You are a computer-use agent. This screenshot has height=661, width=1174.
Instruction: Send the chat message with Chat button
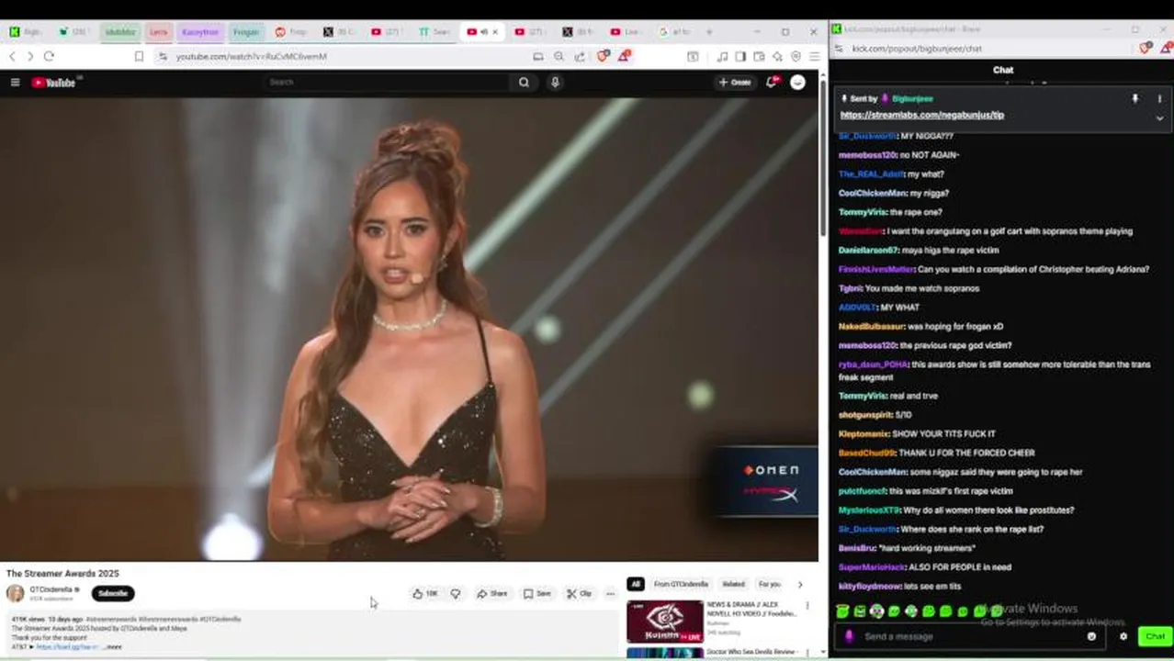click(x=1155, y=636)
